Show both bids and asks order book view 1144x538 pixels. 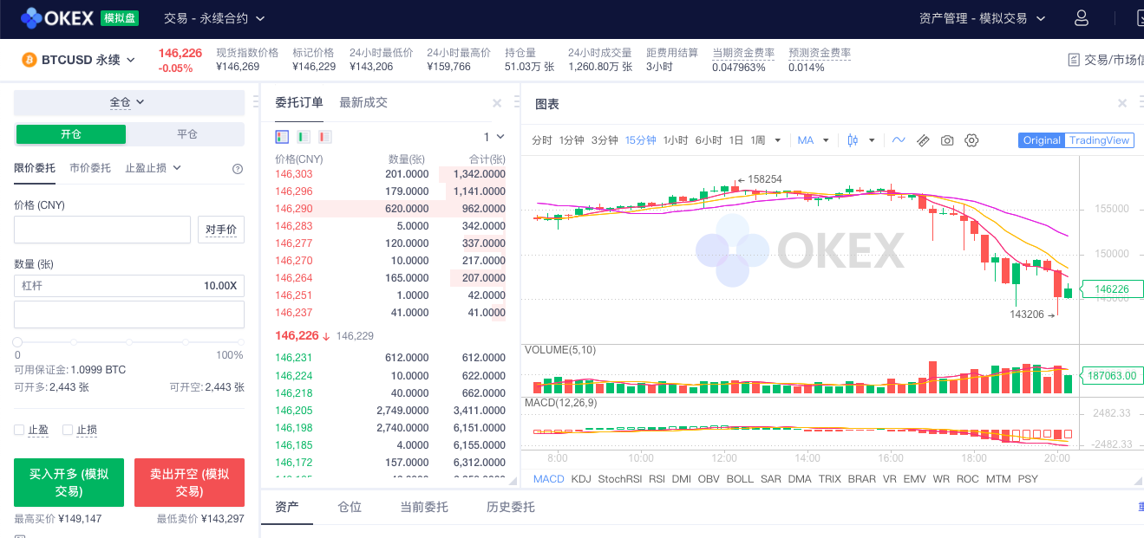click(x=282, y=137)
